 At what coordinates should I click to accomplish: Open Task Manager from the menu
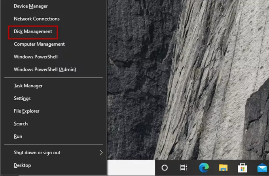(x=28, y=86)
